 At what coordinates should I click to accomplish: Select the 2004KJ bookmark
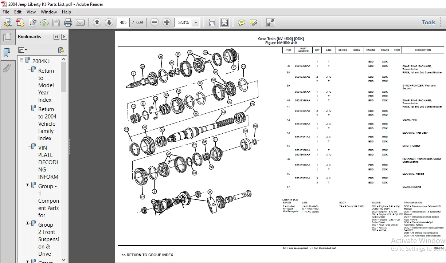[x=41, y=61]
